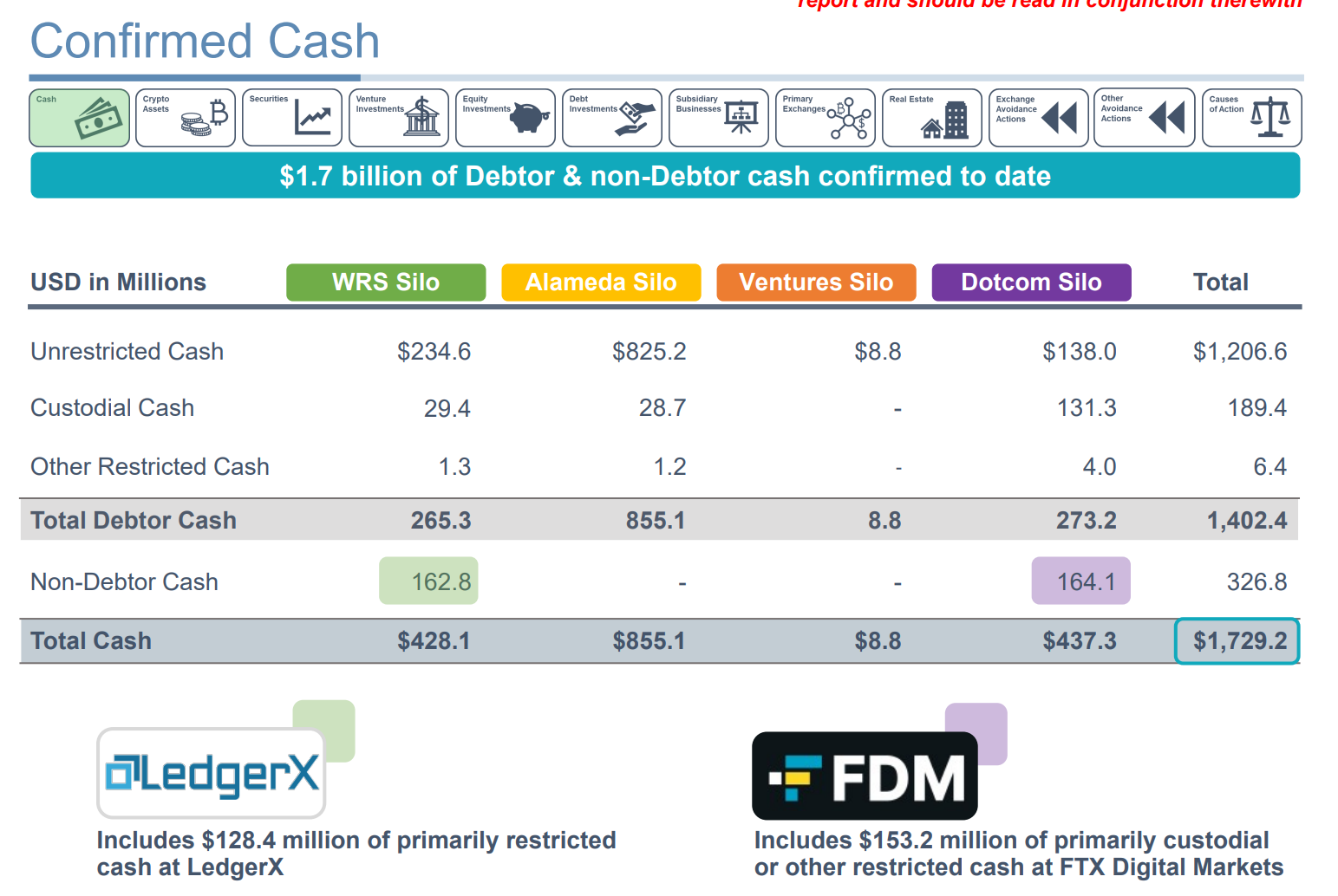Click the Debt Investments hand icon
Viewport: 1338px width, 896px height.
point(611,117)
